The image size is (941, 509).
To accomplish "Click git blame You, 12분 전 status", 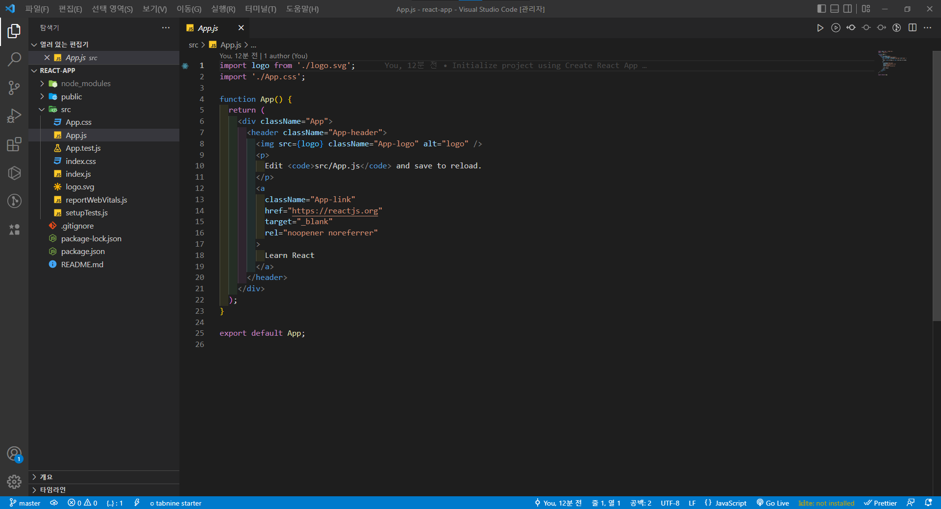I will 558,503.
